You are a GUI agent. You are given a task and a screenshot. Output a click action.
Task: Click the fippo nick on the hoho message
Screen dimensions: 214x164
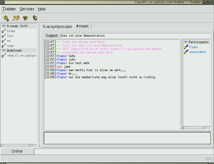[x=62, y=56]
